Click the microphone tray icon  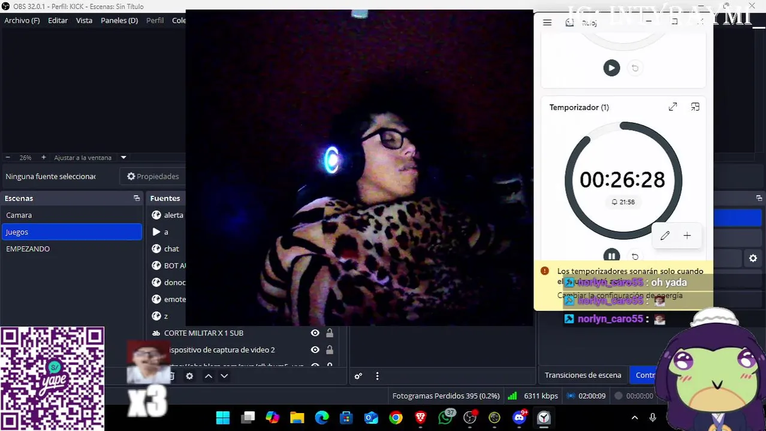point(653,417)
